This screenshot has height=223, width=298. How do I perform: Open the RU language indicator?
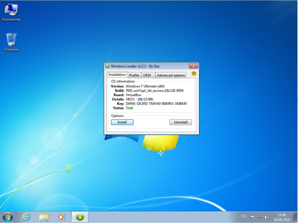pyautogui.click(x=243, y=217)
